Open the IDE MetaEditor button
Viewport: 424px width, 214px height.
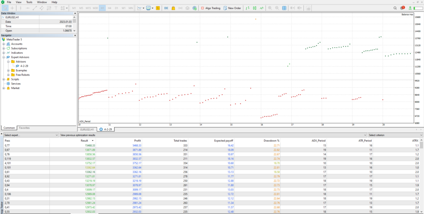[166, 8]
